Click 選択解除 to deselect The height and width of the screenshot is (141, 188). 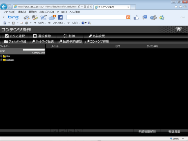click(42, 36)
